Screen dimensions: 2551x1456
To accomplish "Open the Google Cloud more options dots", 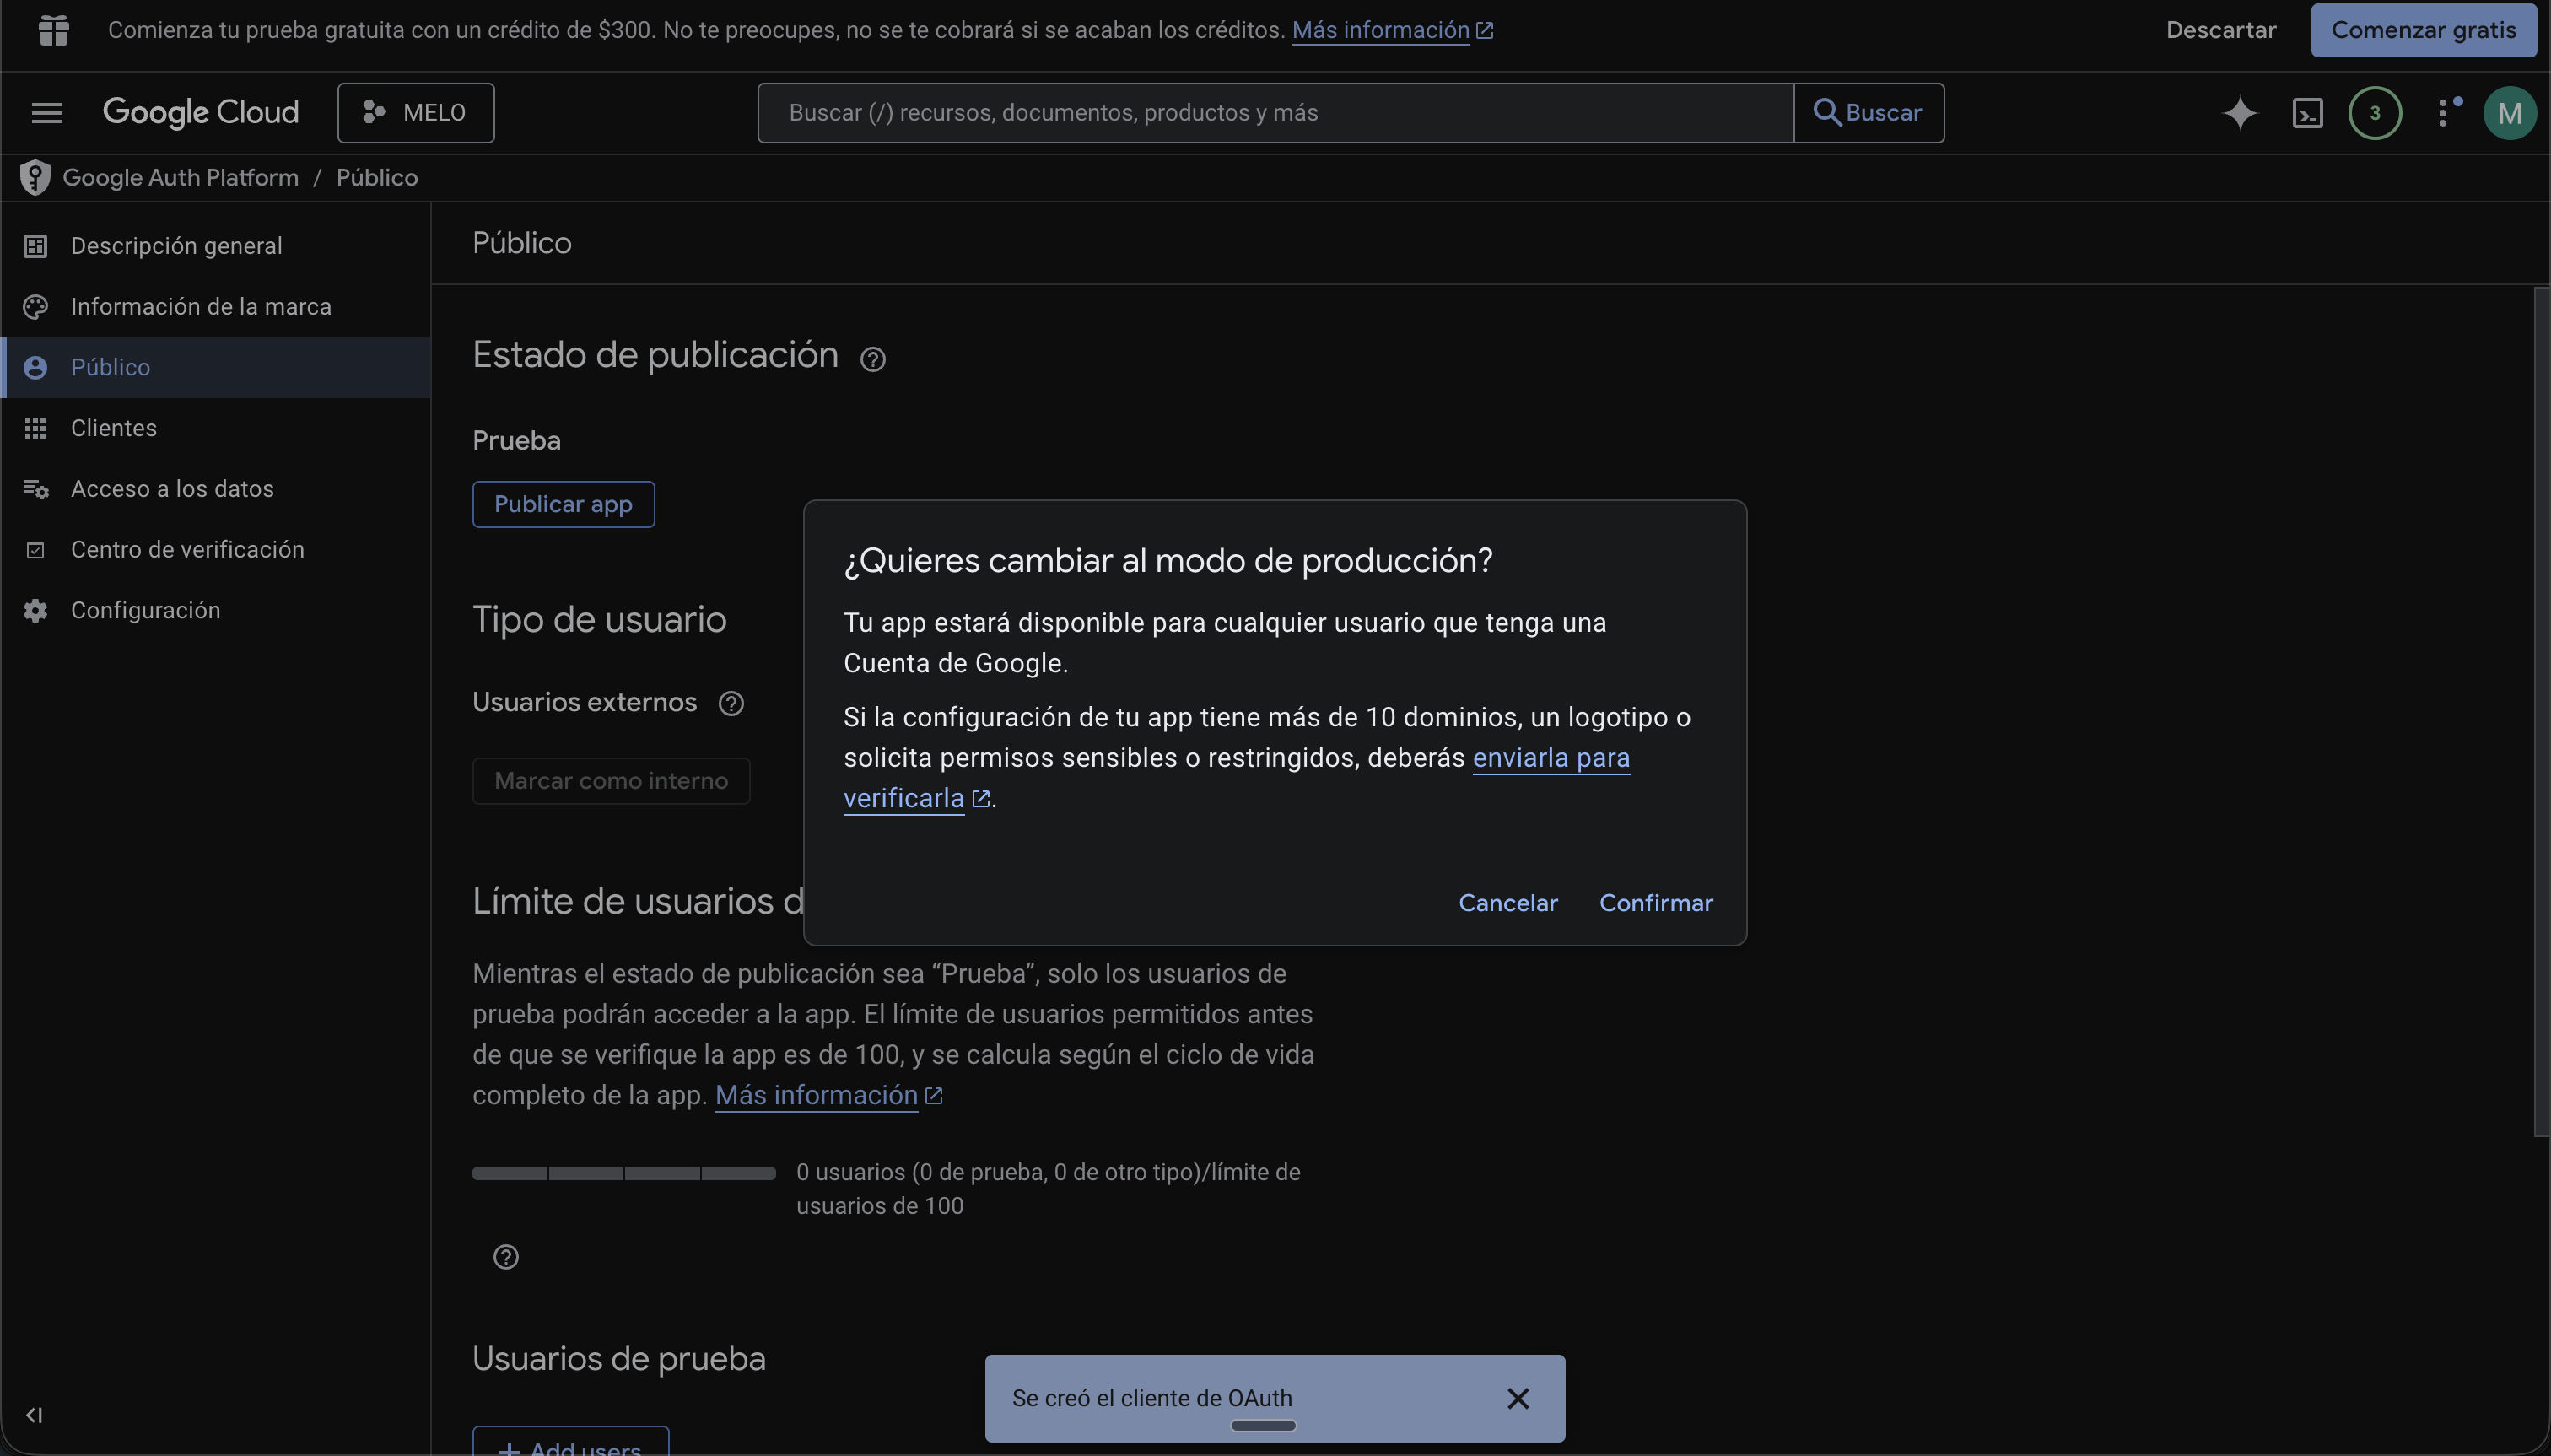I will click(2446, 112).
